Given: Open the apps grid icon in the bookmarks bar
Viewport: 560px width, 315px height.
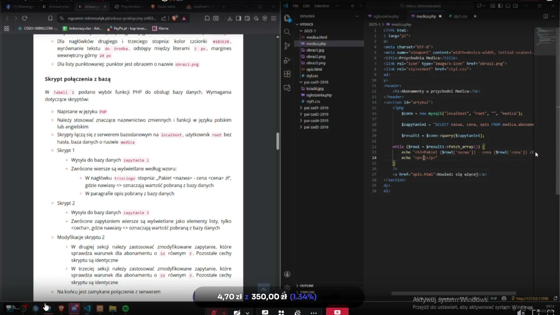Looking at the screenshot, I should (x=7, y=28).
